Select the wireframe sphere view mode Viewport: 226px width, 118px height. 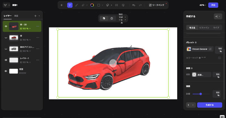click(112, 18)
